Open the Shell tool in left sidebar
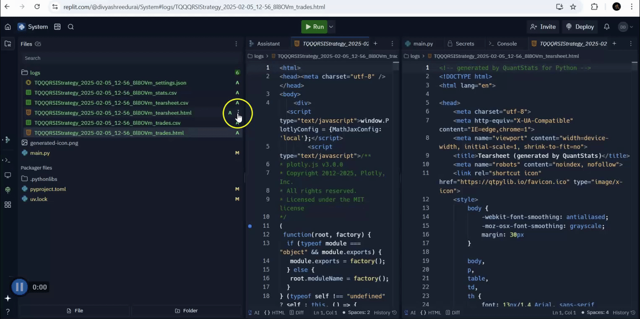The height and width of the screenshot is (319, 640). [8, 160]
